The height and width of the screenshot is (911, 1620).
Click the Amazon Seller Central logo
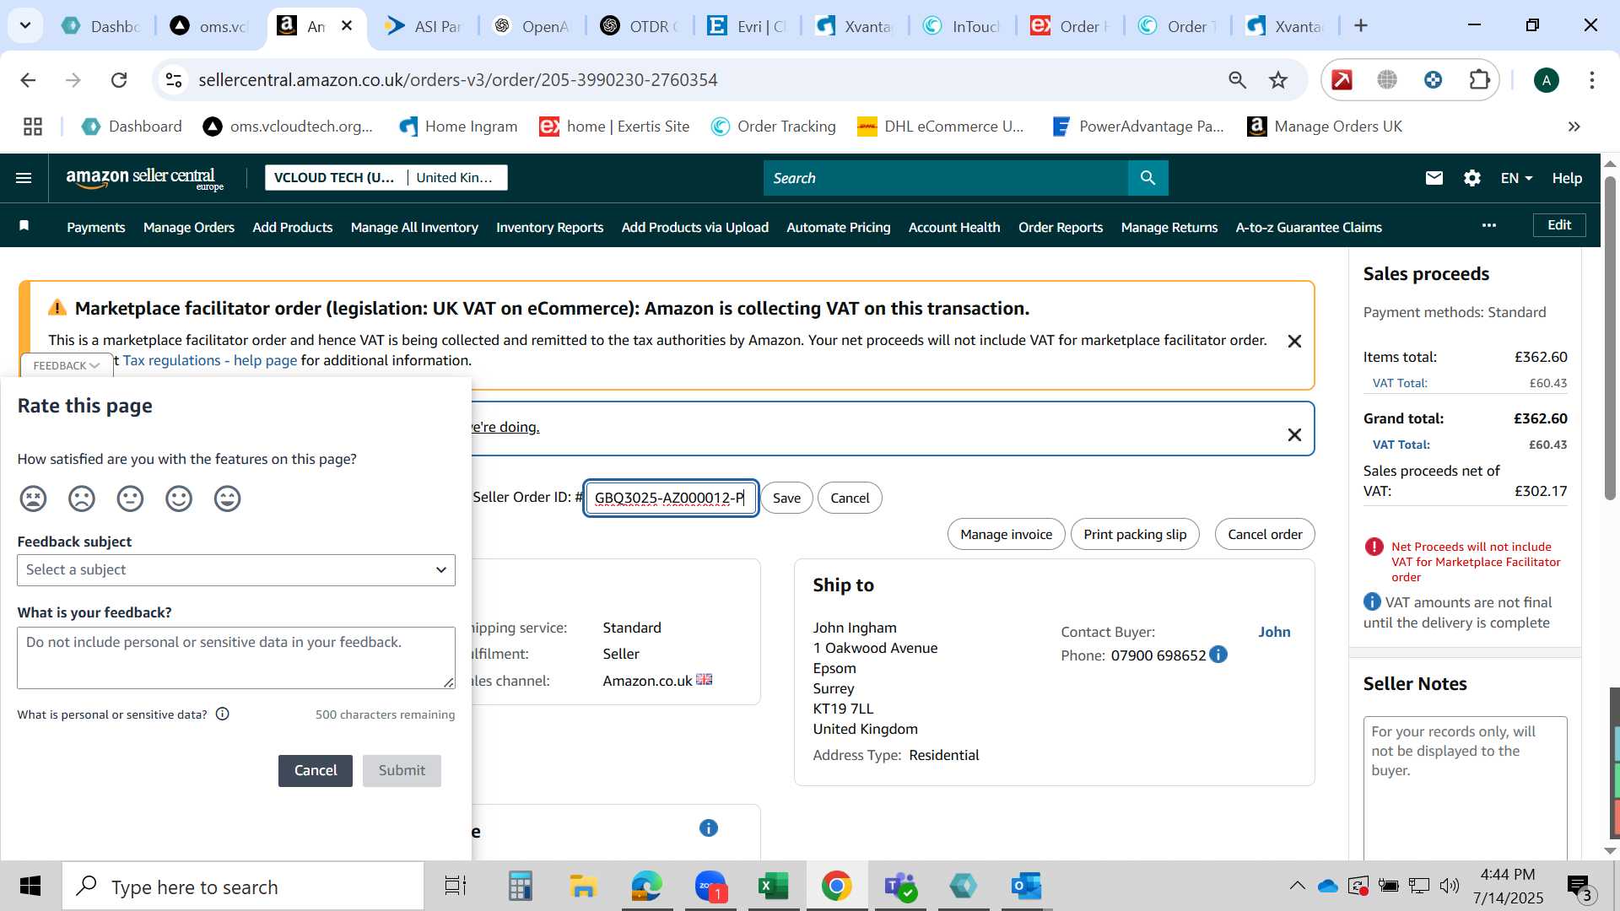click(x=145, y=178)
